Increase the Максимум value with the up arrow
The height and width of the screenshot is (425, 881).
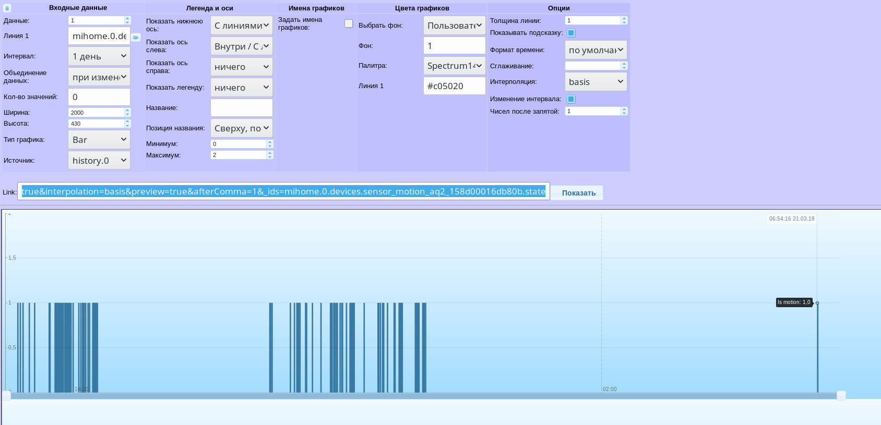click(270, 153)
